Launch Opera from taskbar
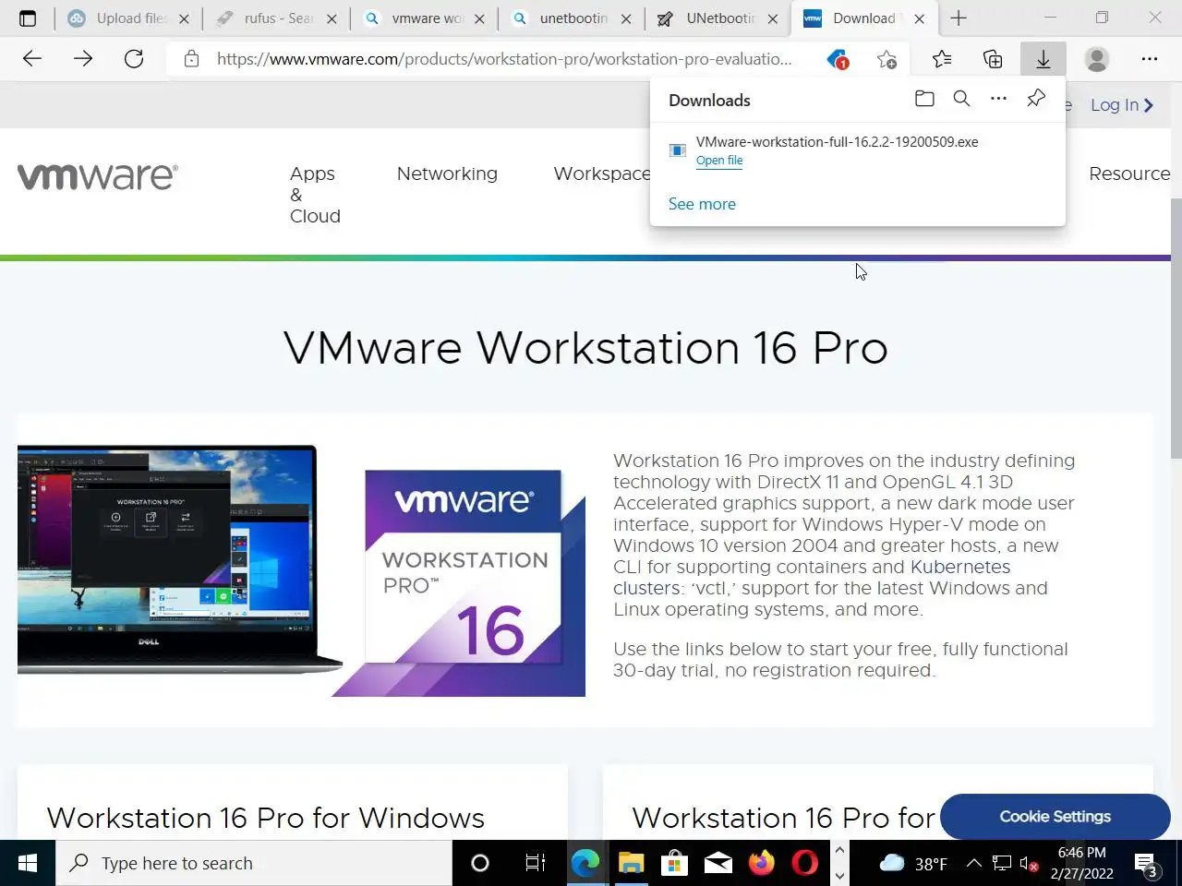1182x886 pixels. pos(805,863)
